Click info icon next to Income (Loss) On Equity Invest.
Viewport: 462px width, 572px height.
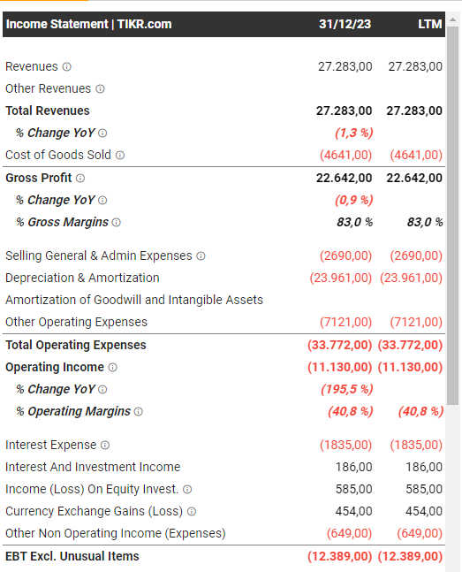[x=187, y=490]
